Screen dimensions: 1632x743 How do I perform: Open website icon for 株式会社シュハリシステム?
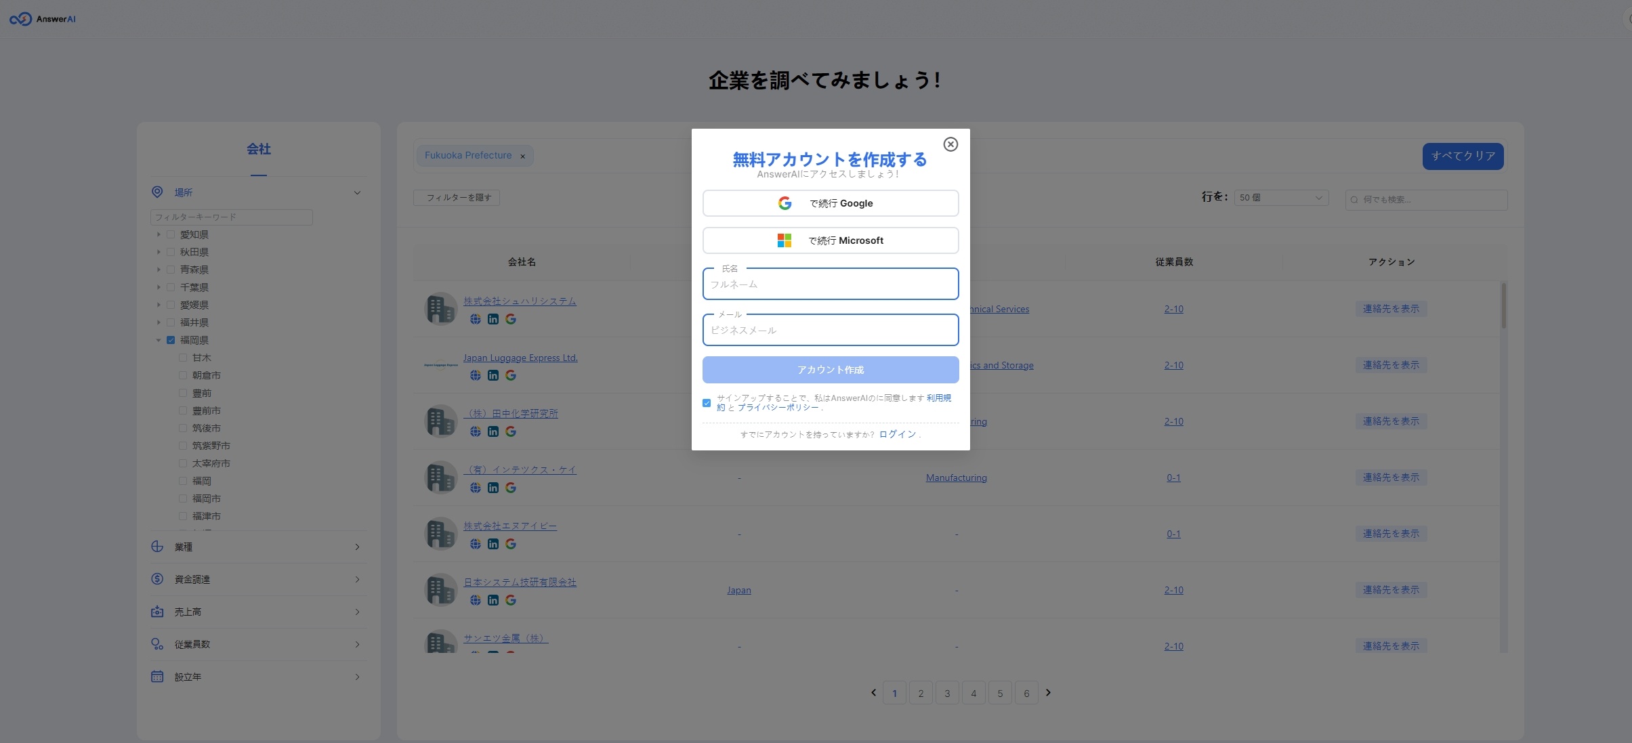pos(476,319)
